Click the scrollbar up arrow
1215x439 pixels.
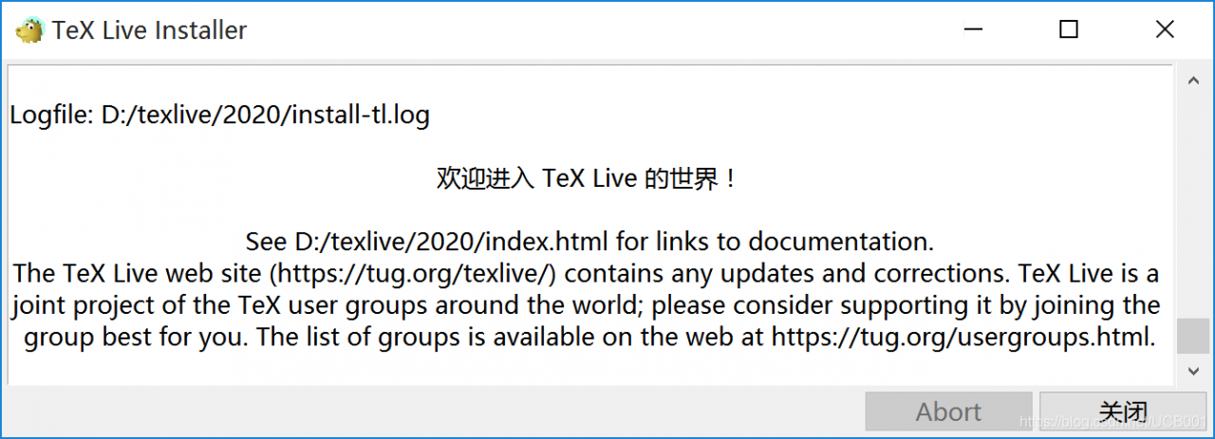pyautogui.click(x=1194, y=80)
